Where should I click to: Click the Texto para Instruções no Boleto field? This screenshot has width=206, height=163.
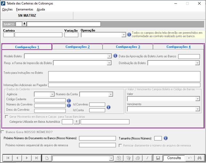pos(124,76)
